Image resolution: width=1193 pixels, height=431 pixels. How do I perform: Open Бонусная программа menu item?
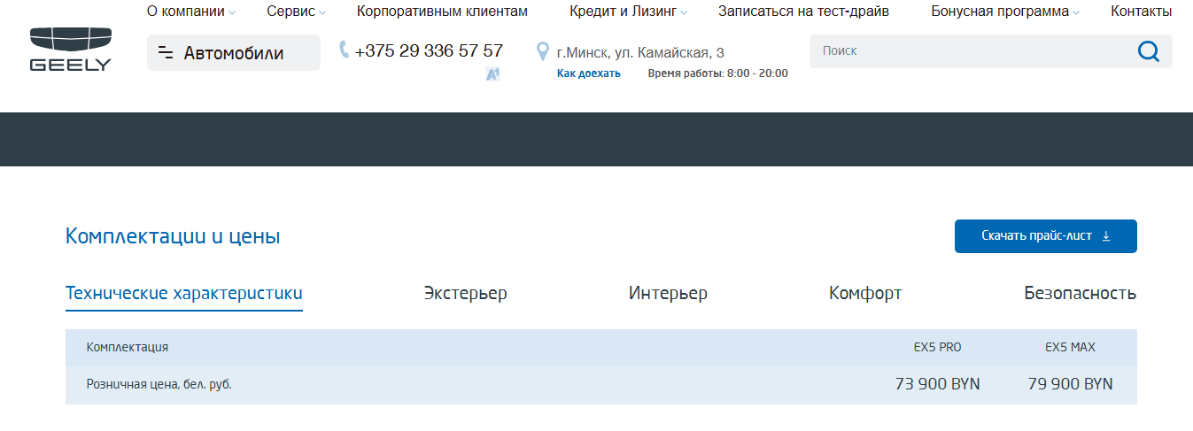pos(1000,12)
